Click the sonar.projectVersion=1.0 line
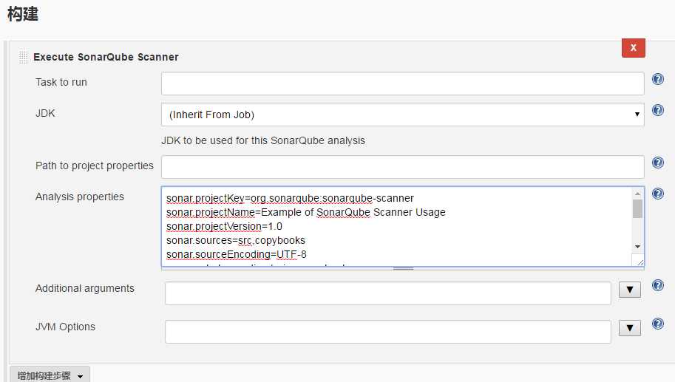 click(x=224, y=226)
